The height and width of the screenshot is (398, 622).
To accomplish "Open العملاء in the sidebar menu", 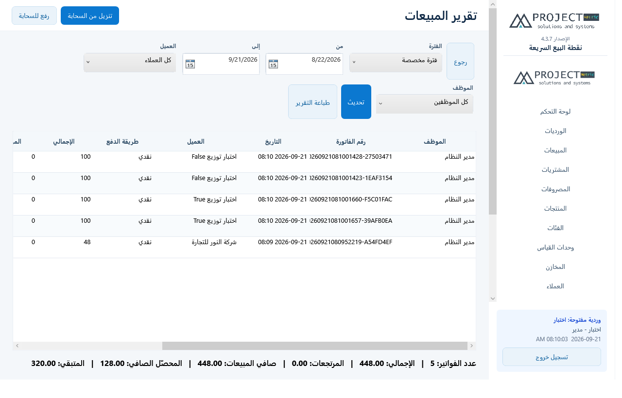I will click(555, 286).
